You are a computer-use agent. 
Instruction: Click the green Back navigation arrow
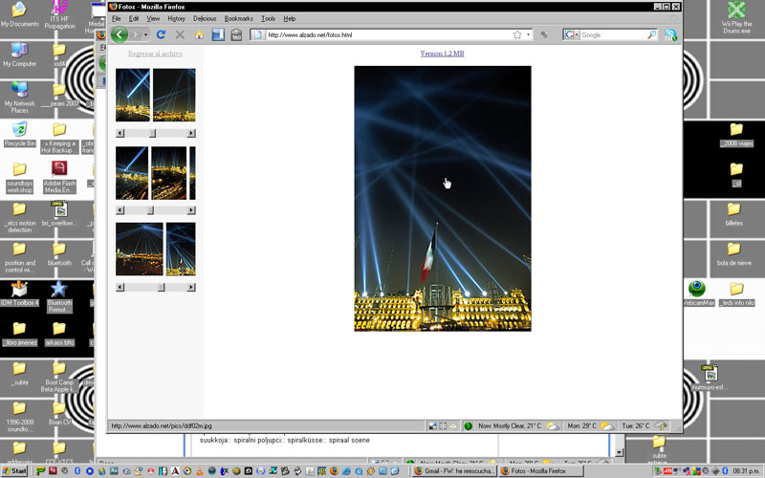[120, 34]
